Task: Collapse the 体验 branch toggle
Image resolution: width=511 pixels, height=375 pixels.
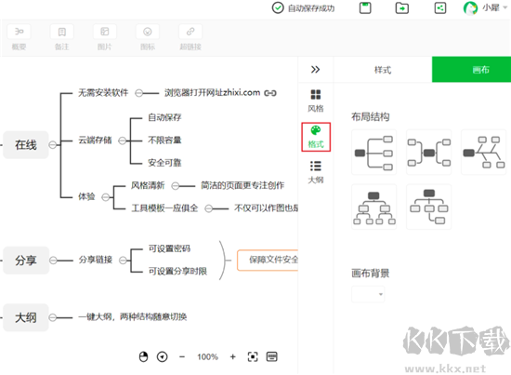Action: (106, 197)
